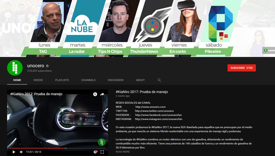Click the 11:27 / 20:14 time display
The width and height of the screenshot is (275, 156).
point(34,152)
